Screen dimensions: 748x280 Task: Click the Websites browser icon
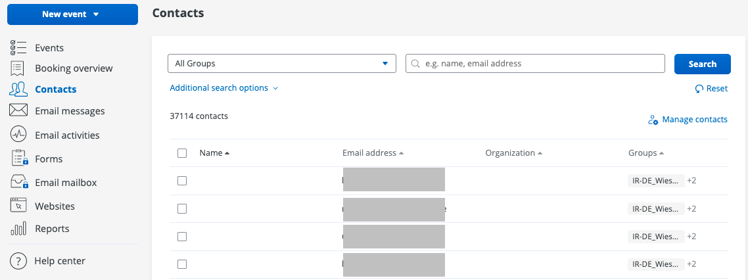[18, 206]
